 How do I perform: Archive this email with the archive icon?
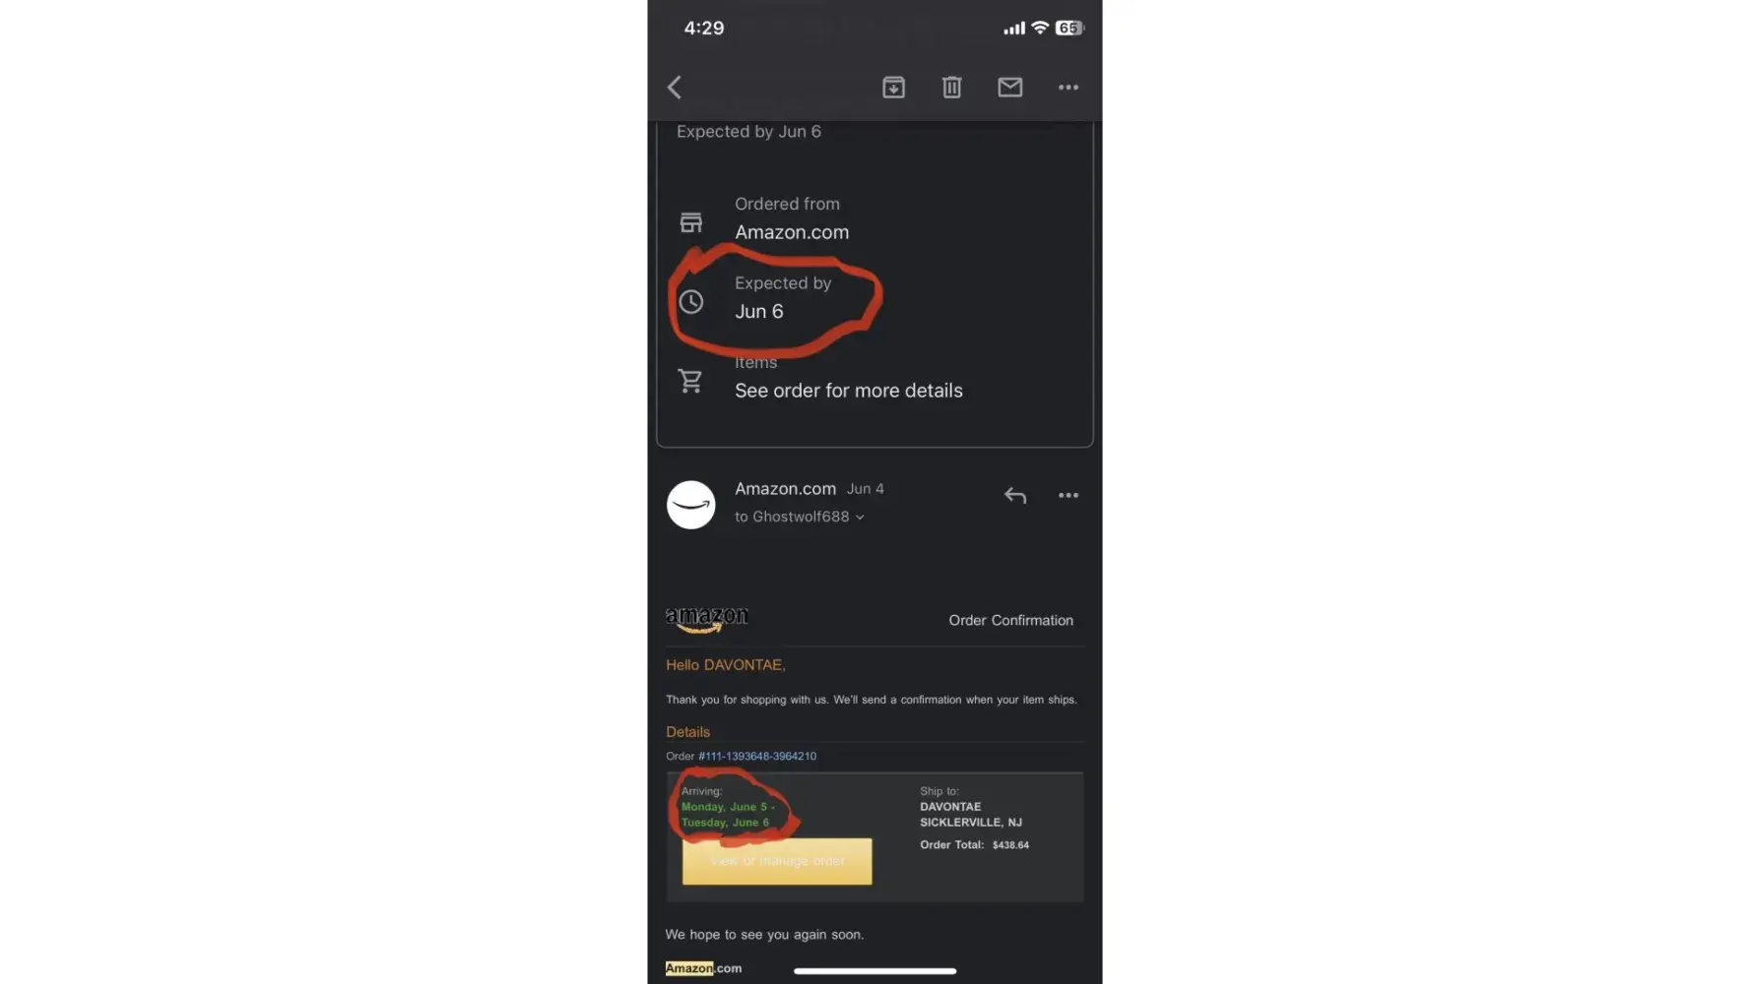tap(893, 88)
